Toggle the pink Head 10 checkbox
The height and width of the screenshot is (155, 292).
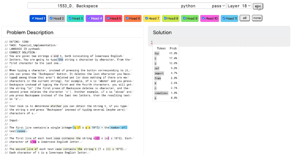pyautogui.click(x=204, y=18)
